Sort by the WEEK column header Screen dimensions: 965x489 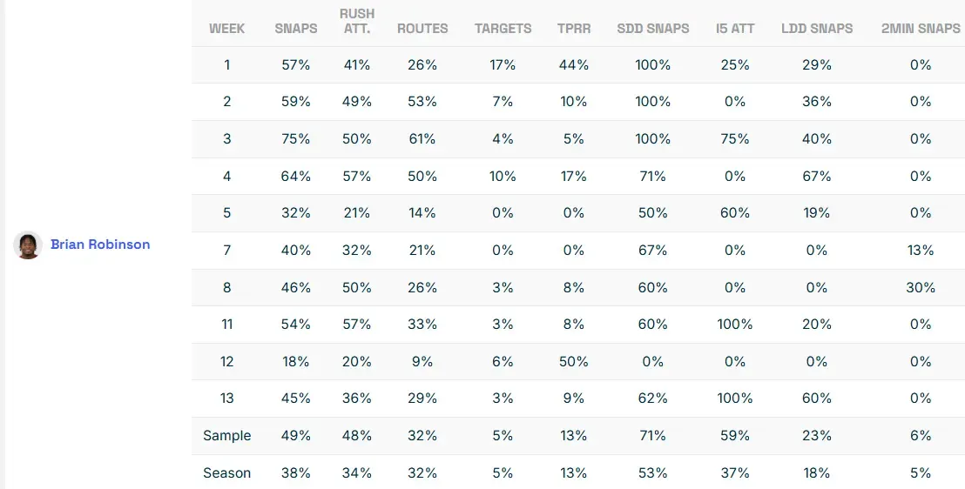pyautogui.click(x=226, y=29)
